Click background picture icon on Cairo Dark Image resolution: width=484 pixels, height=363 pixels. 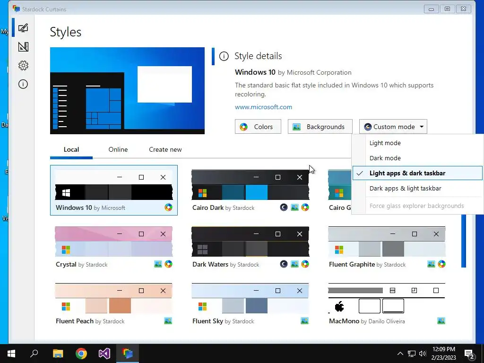coord(294,207)
